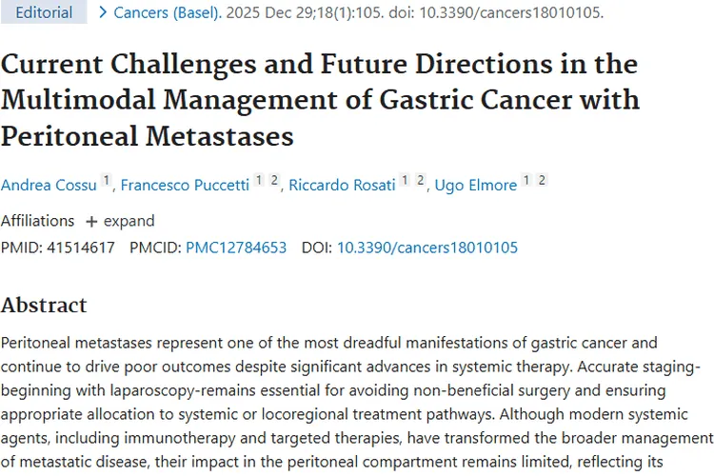The height and width of the screenshot is (476, 714).
Task: Click the PMID number 41514617
Action: tap(81, 248)
